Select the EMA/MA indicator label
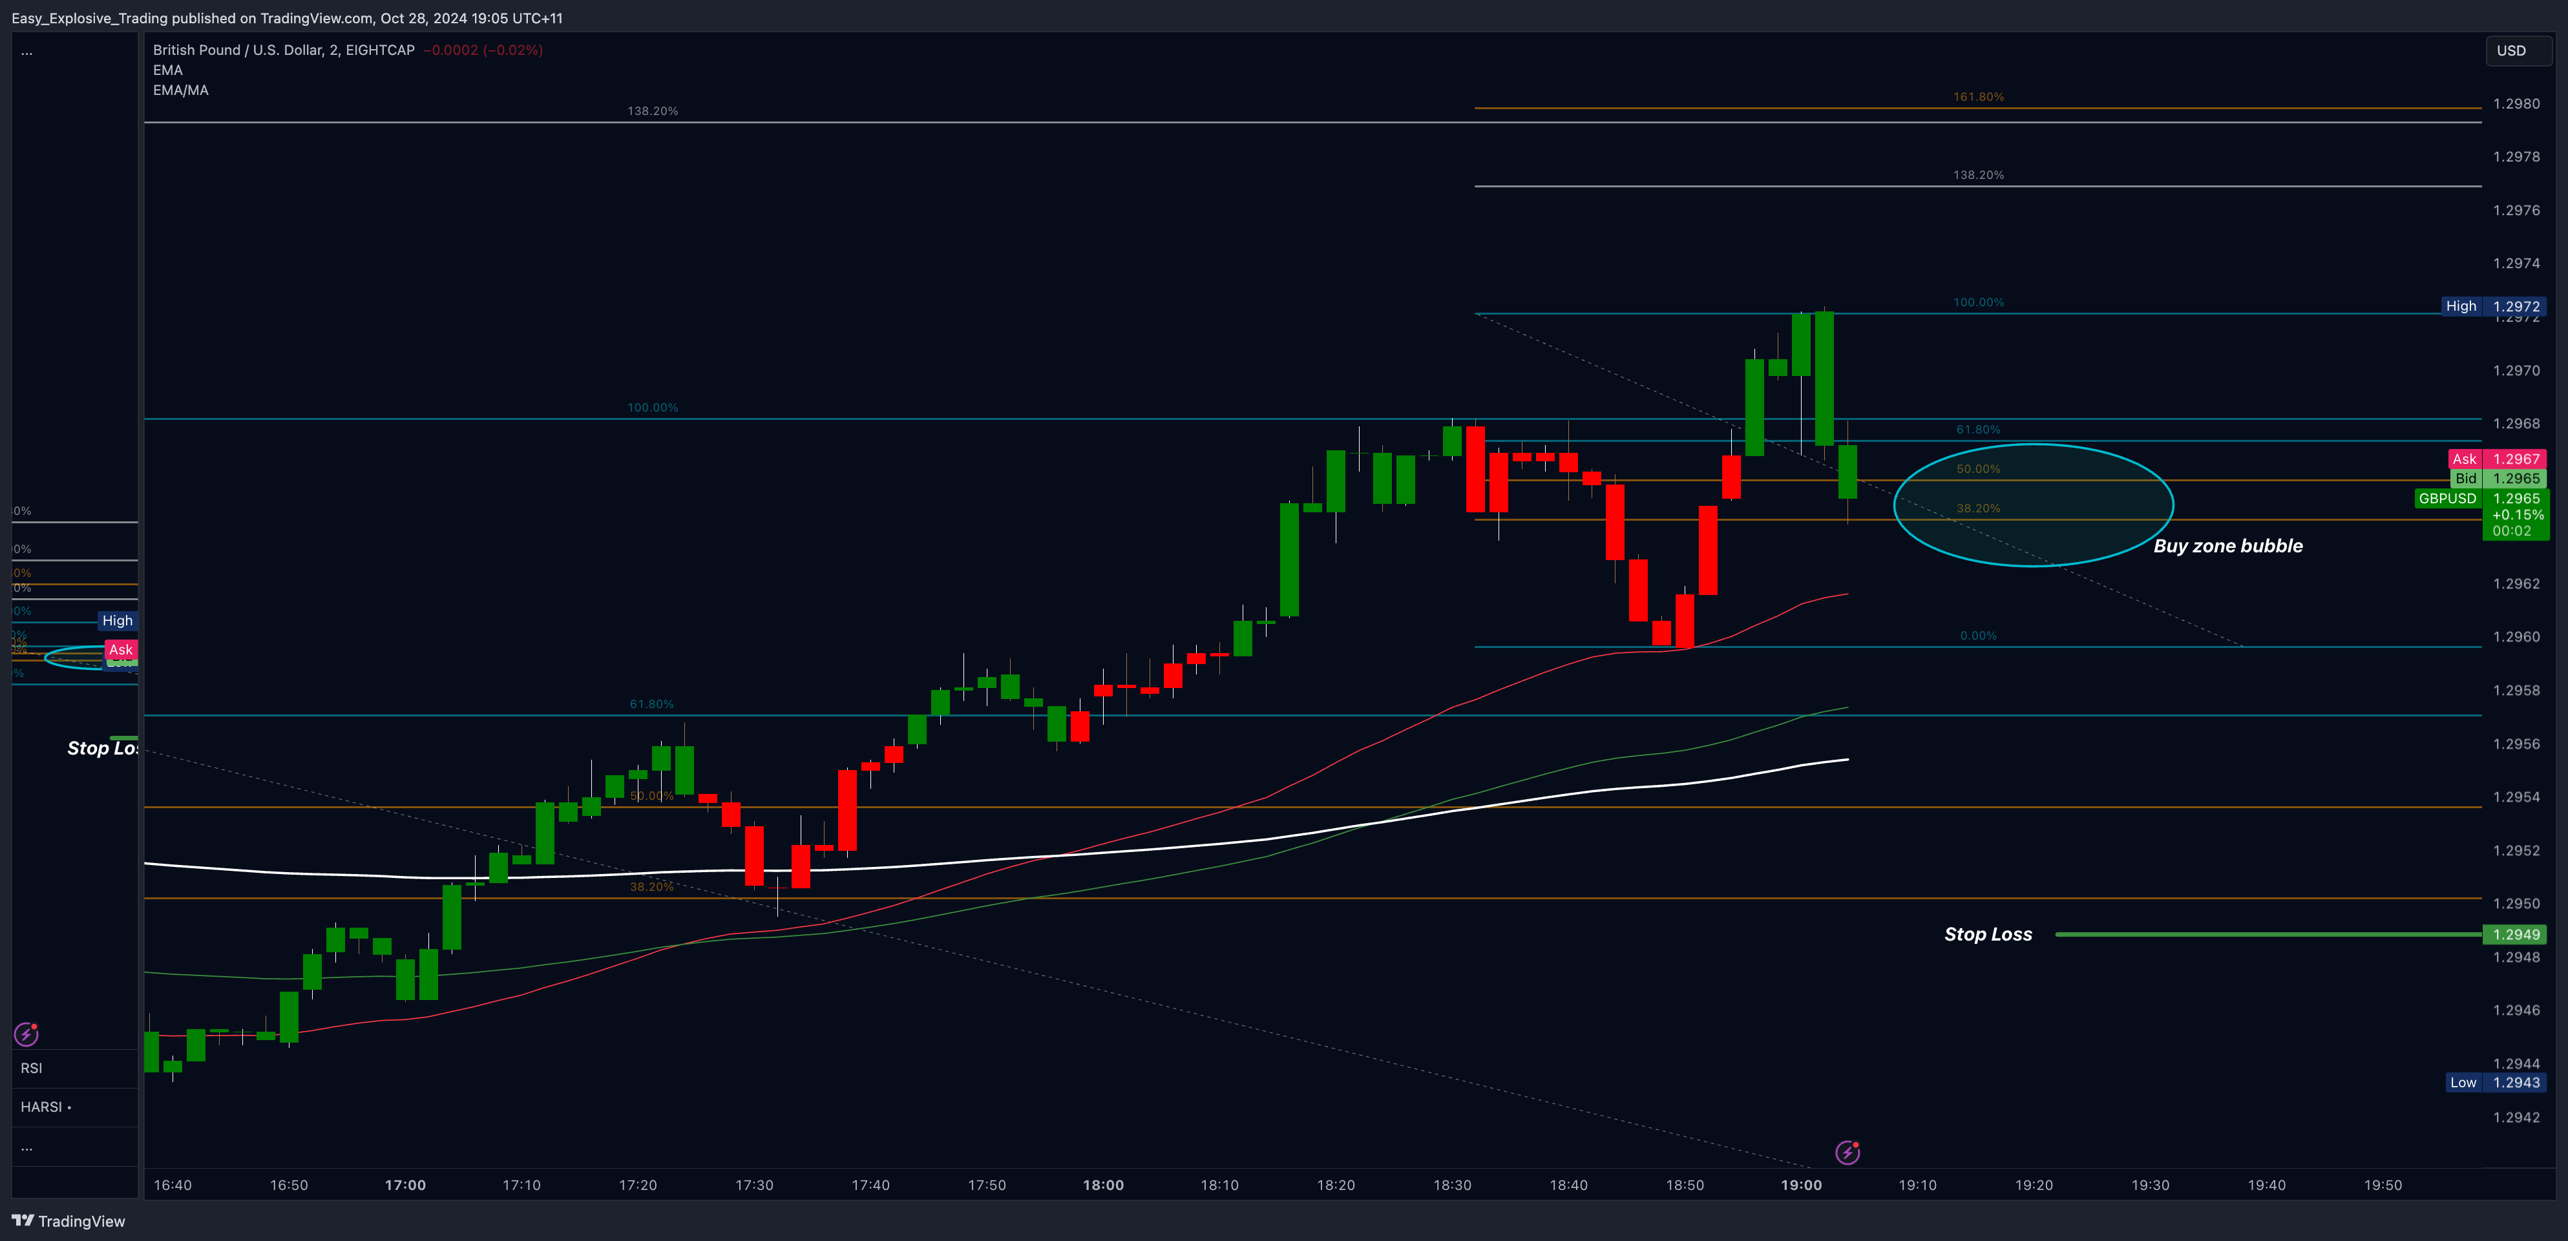 [x=180, y=90]
